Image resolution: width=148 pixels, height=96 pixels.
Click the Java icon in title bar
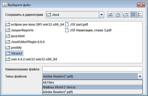click(5, 5)
